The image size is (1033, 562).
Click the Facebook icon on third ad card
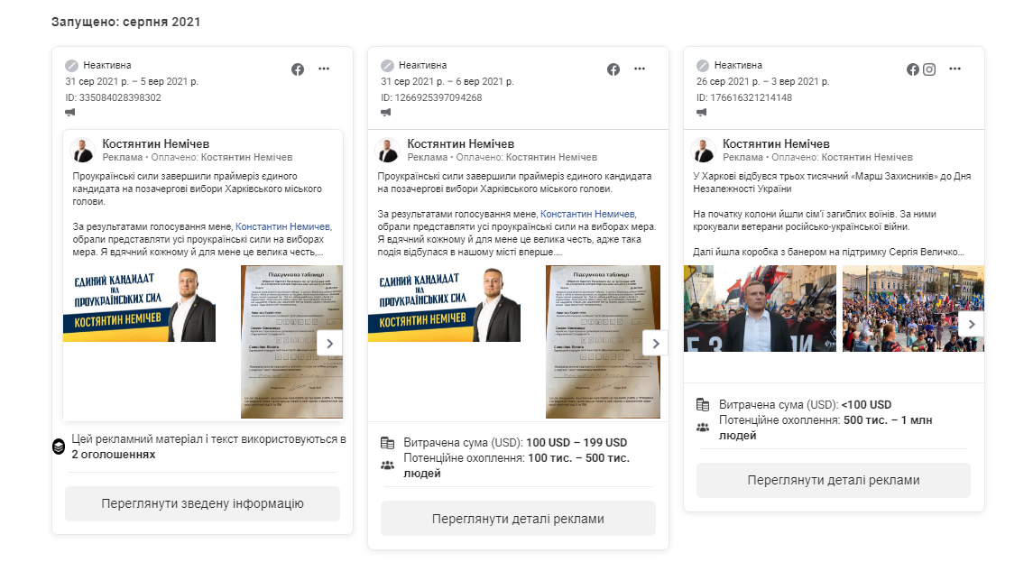pyautogui.click(x=912, y=69)
